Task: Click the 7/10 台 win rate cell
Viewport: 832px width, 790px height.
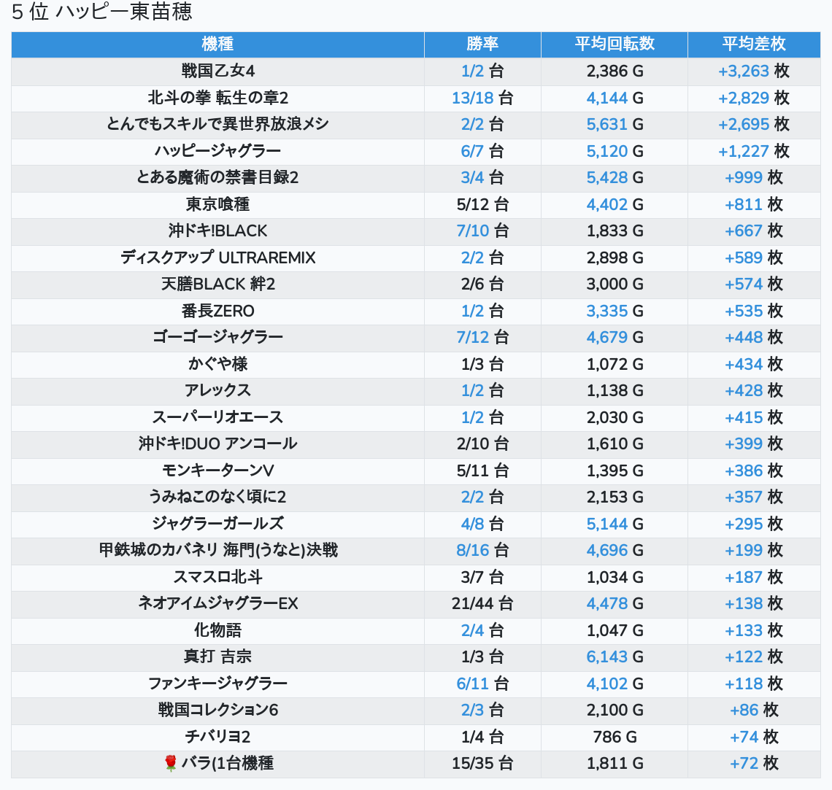Action: pos(482,231)
